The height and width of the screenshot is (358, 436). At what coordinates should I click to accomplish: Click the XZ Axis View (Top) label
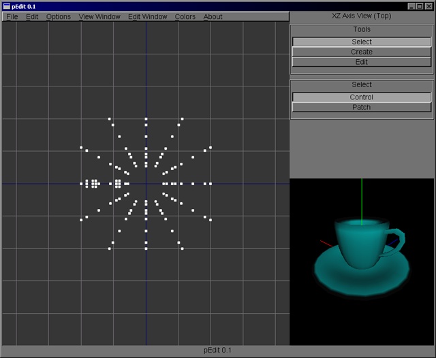pyautogui.click(x=362, y=16)
